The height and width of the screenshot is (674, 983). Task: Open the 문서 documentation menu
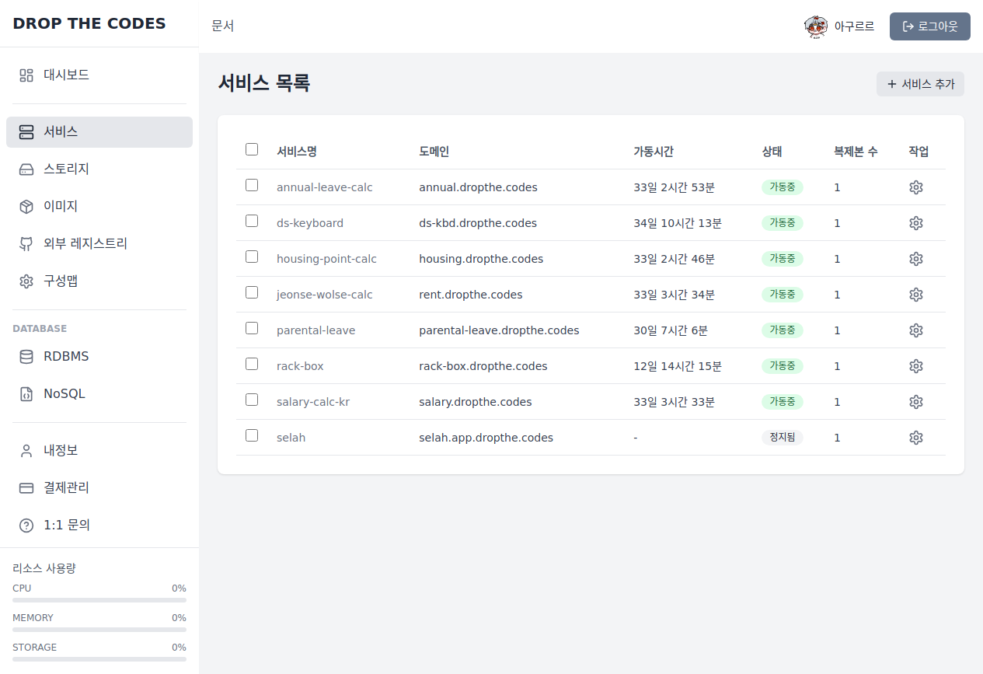pyautogui.click(x=223, y=26)
